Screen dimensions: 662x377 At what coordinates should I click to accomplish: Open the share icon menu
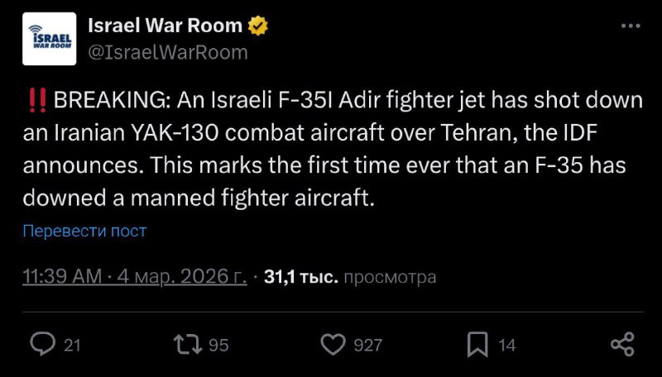pos(621,344)
